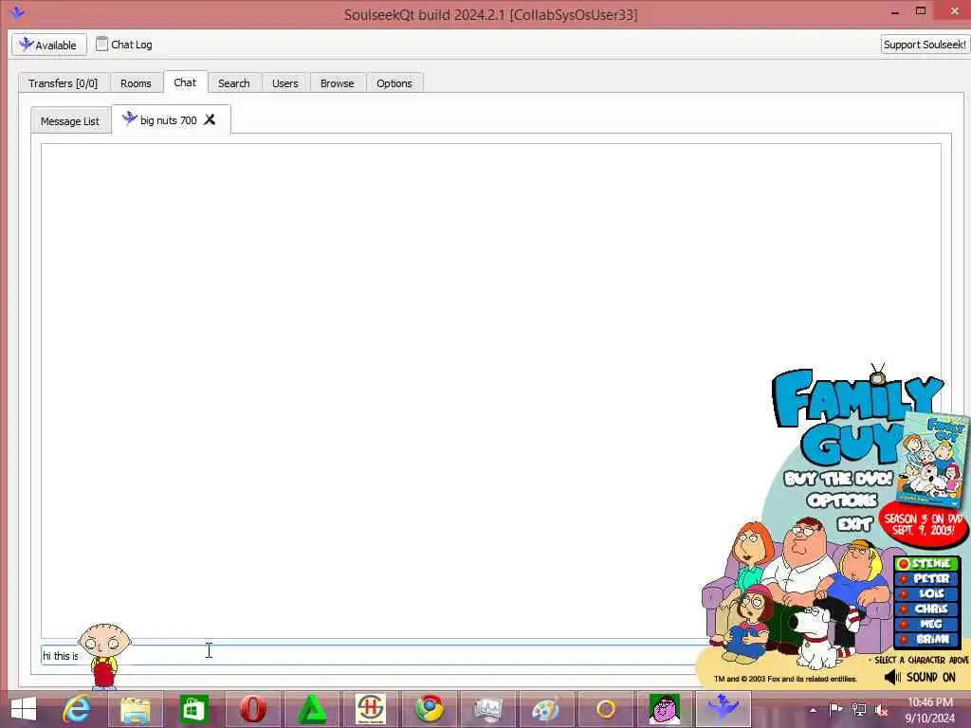Image resolution: width=971 pixels, height=728 pixels.
Task: Click Buy the DVD! on Family Guy widget
Action: [x=838, y=479]
